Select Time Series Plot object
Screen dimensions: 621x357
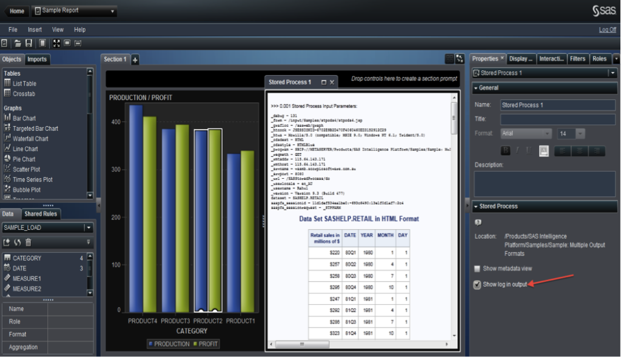click(33, 179)
